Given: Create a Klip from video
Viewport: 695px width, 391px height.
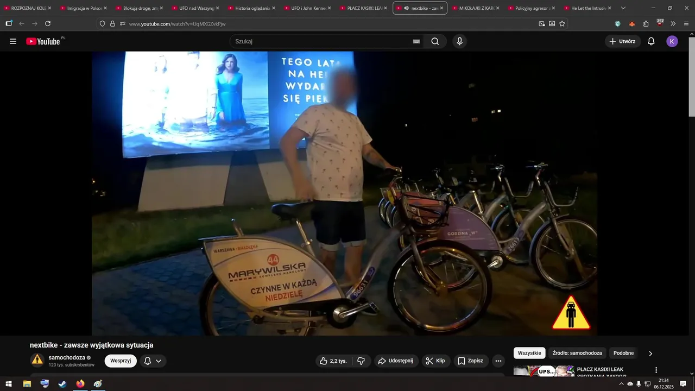Looking at the screenshot, I should [435, 361].
